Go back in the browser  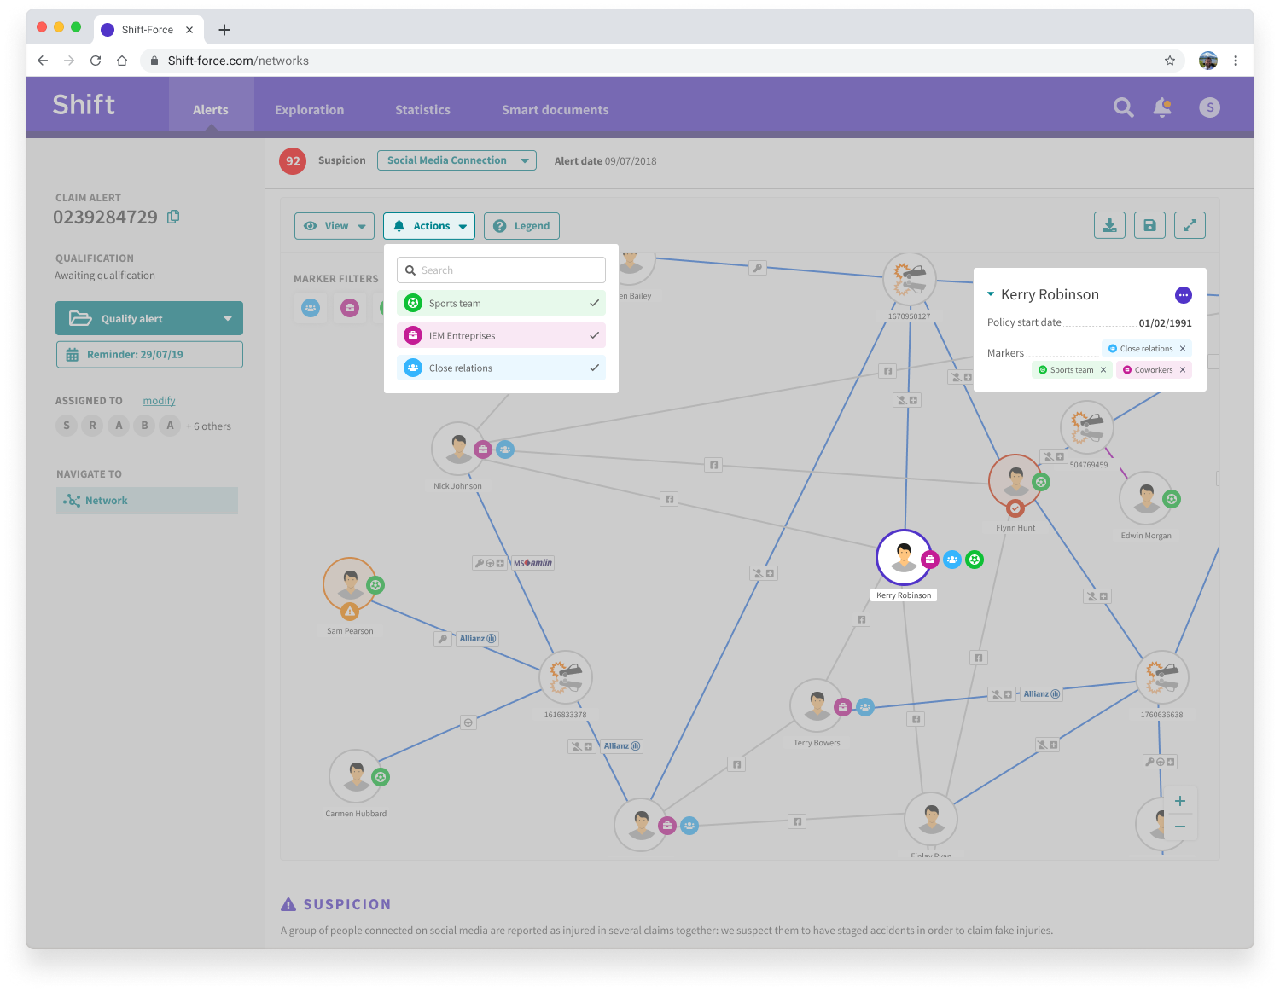click(43, 61)
